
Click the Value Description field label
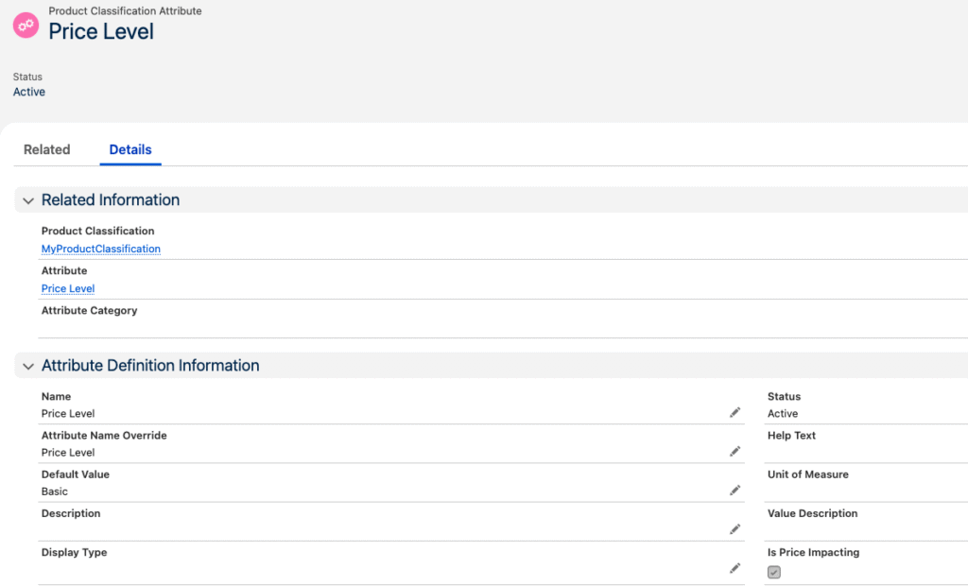[x=812, y=513]
